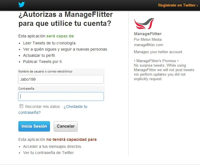Image resolution: width=200 pixels, height=165 pixels.
Task: Click the Cancelar button
Action: 66,126
